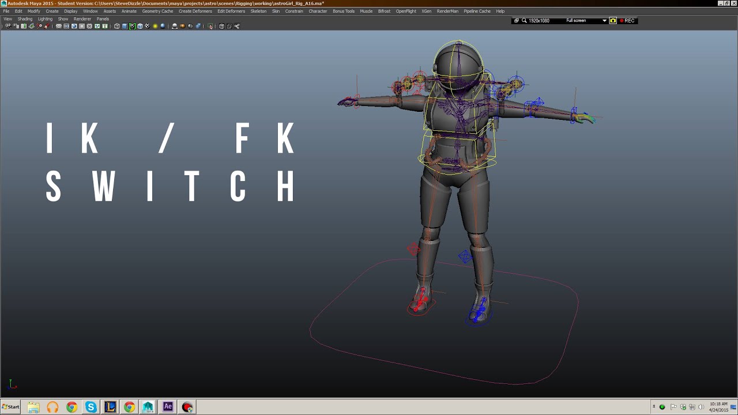This screenshot has width=738, height=415.
Task: Open the Skin menu
Action: pos(276,11)
